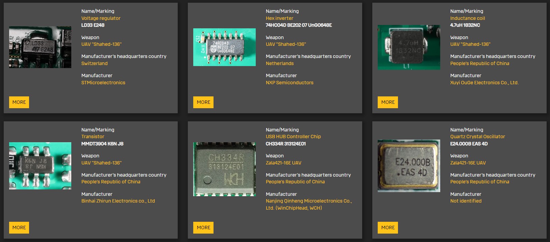Viewport: 550px width, 242px height.
Task: Click MORE on USB HUB Controller card
Action: pos(203,228)
